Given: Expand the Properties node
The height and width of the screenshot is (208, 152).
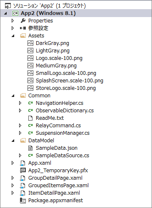Looking at the screenshot, I should point(12,21).
